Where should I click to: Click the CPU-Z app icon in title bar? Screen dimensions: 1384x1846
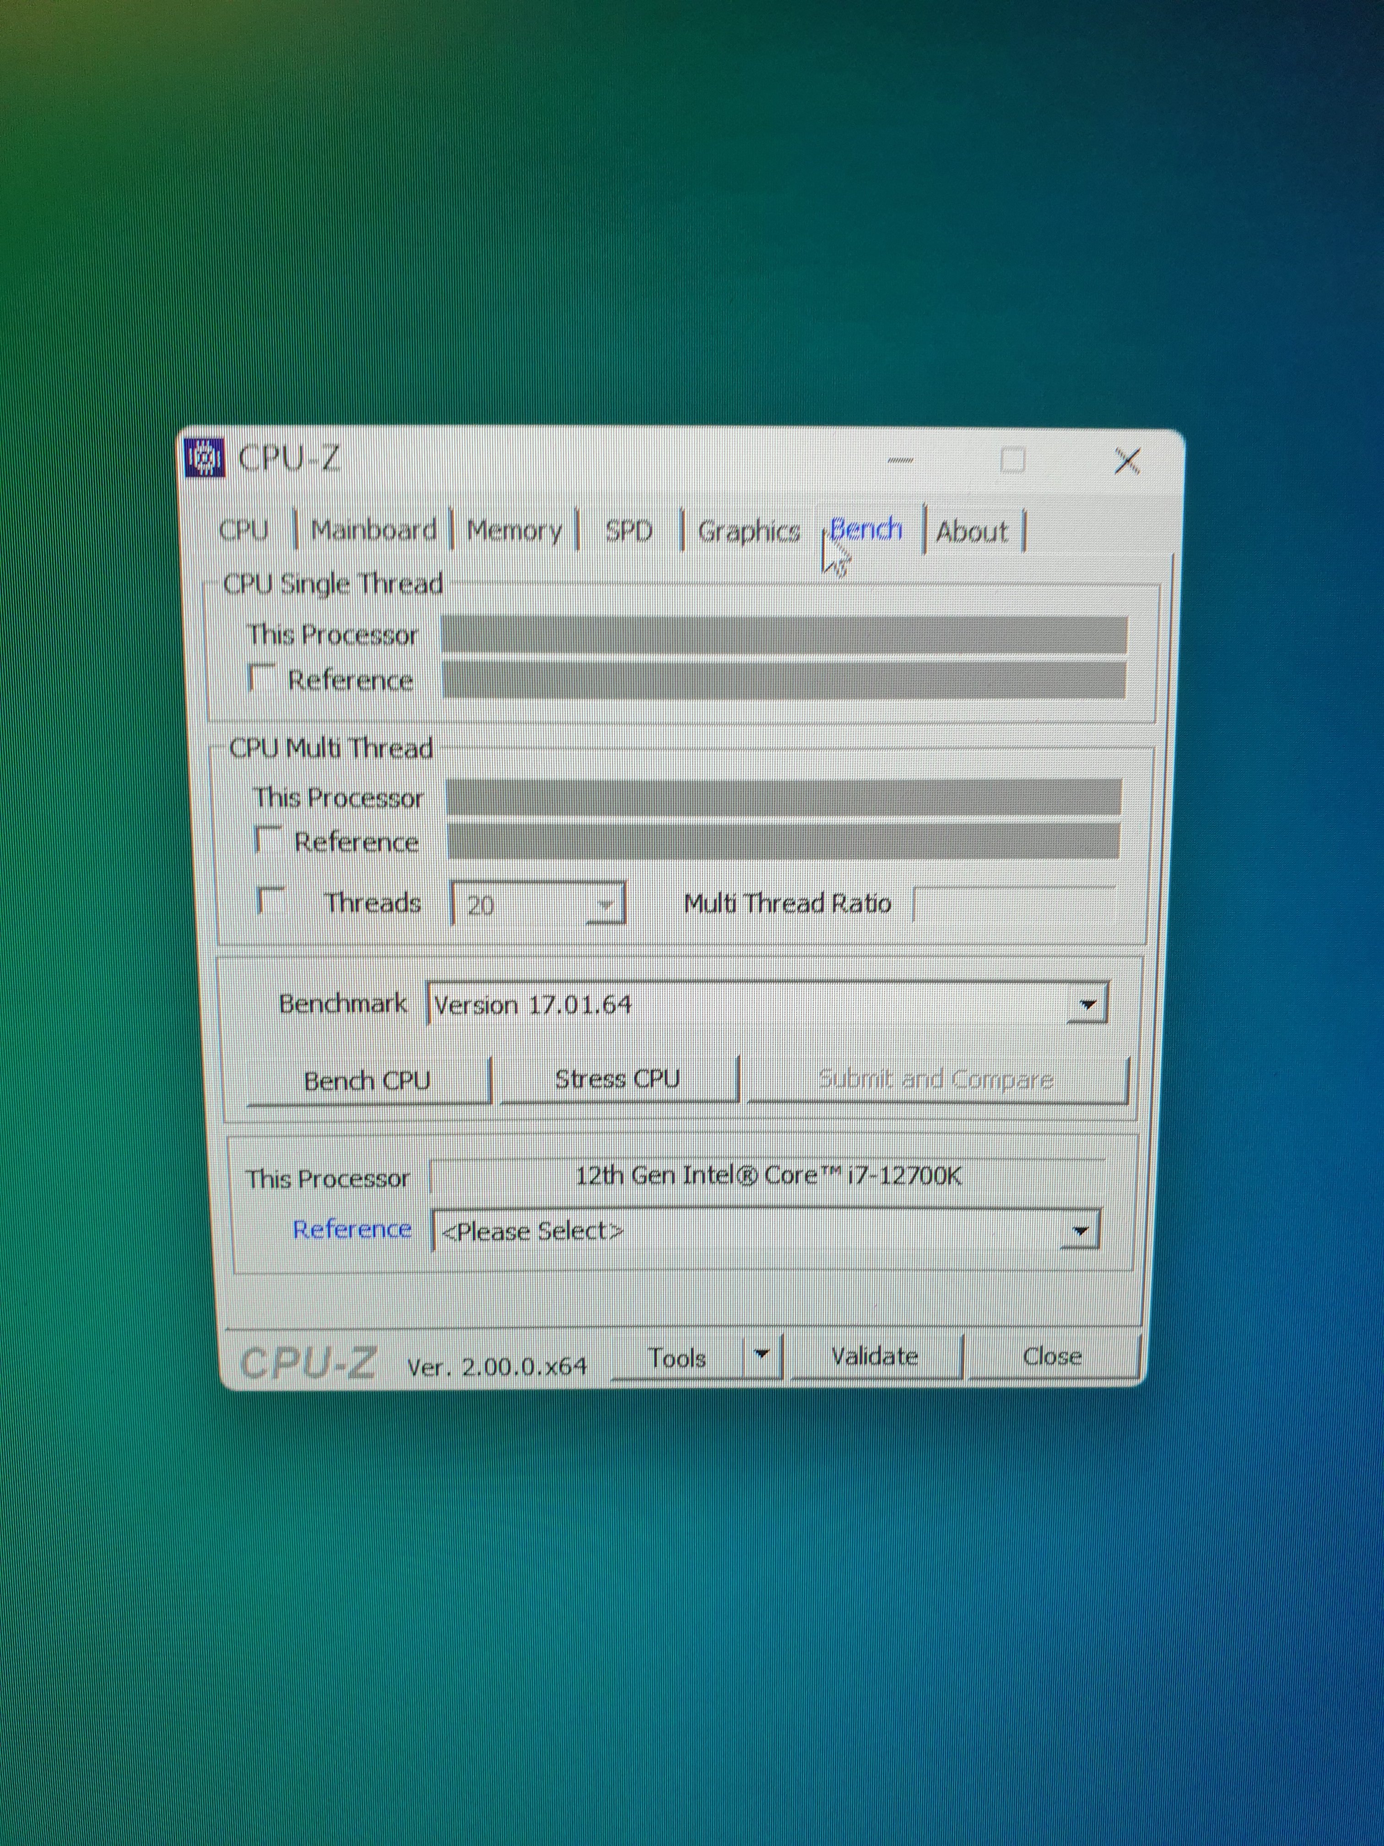tap(205, 458)
